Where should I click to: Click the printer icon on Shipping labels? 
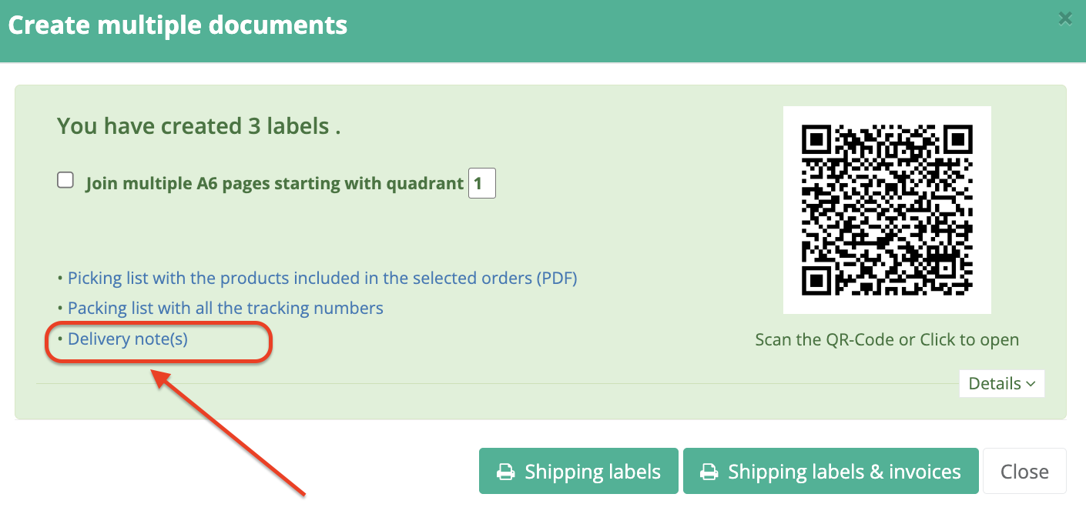(505, 472)
